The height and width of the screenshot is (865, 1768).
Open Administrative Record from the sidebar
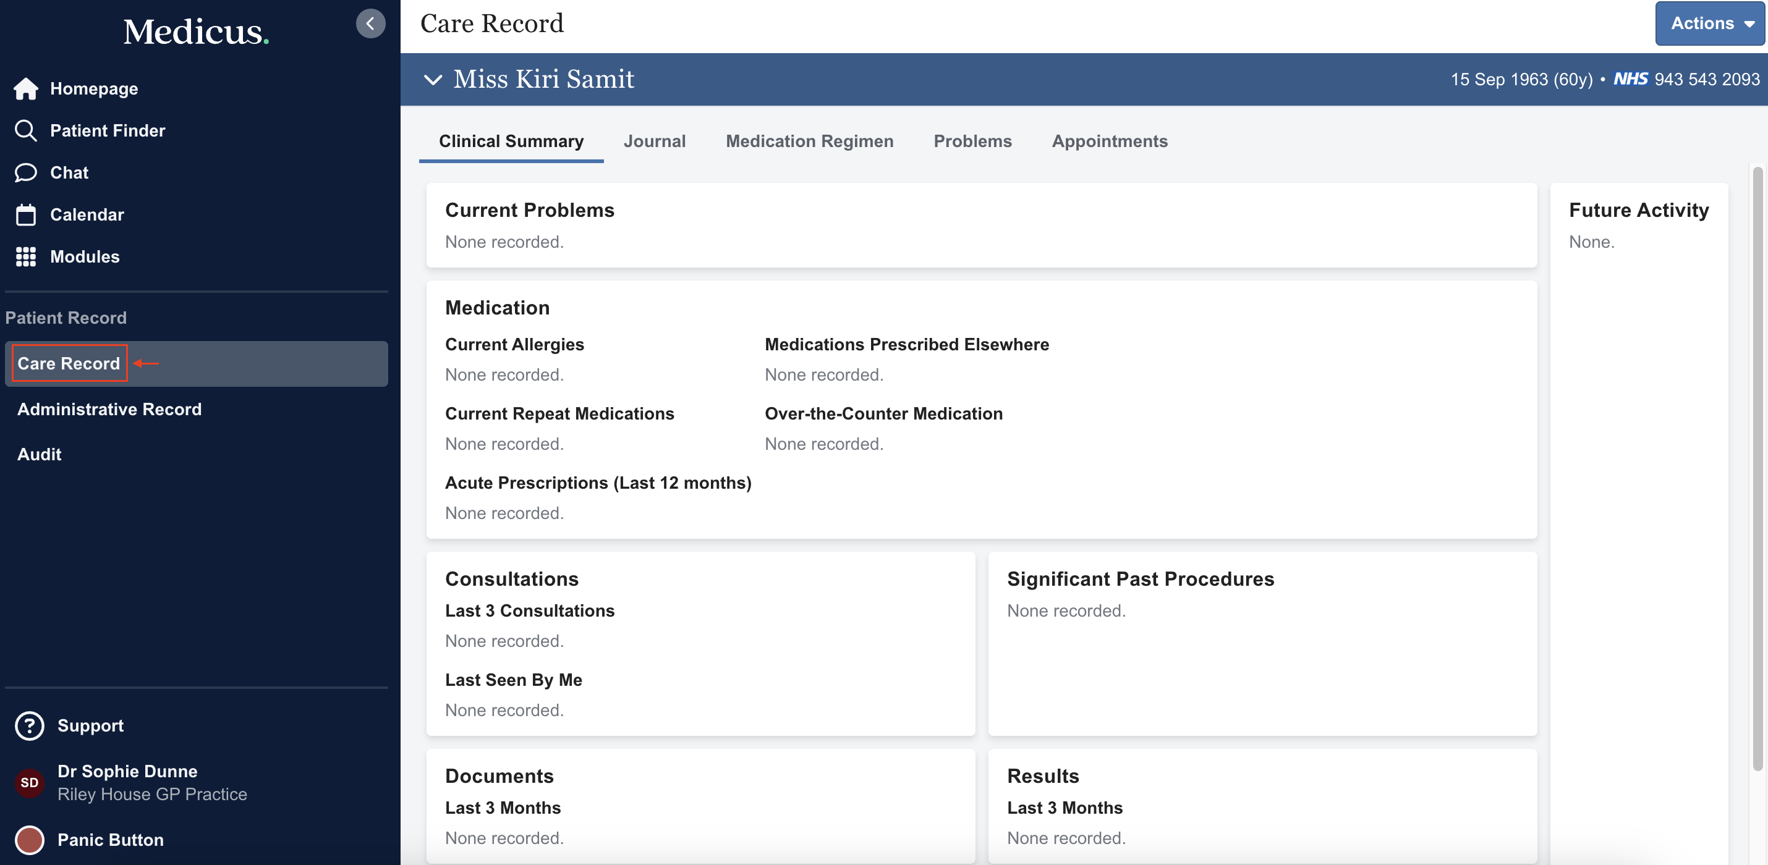109,410
